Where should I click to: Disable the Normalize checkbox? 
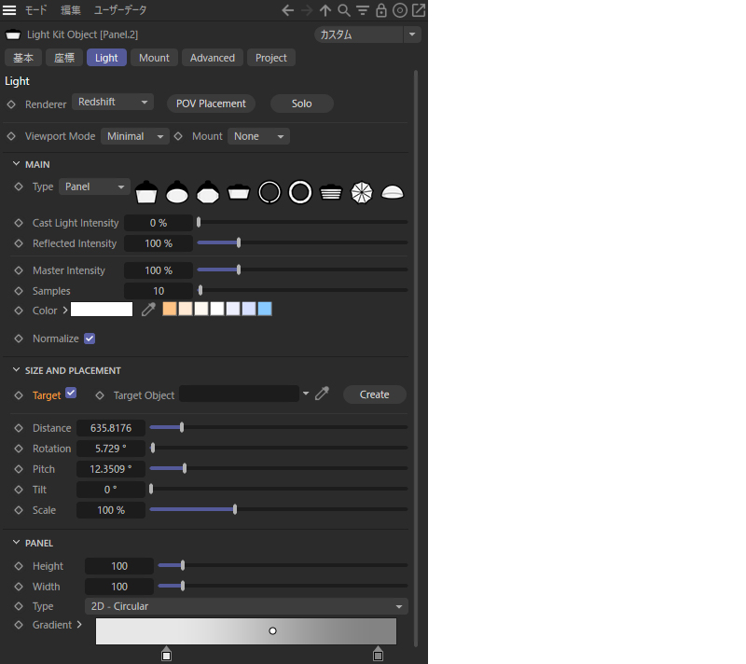click(x=90, y=339)
